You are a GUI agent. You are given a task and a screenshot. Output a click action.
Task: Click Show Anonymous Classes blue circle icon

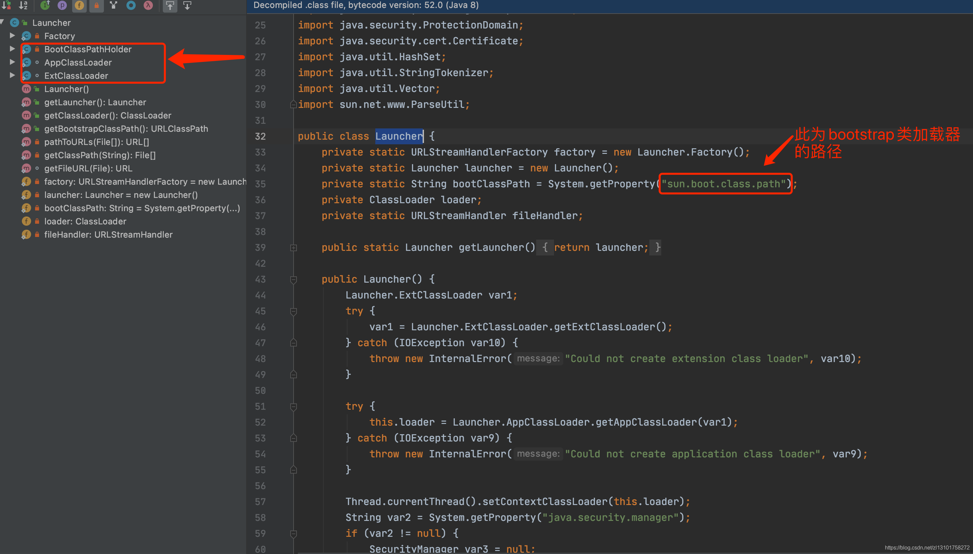[131, 5]
